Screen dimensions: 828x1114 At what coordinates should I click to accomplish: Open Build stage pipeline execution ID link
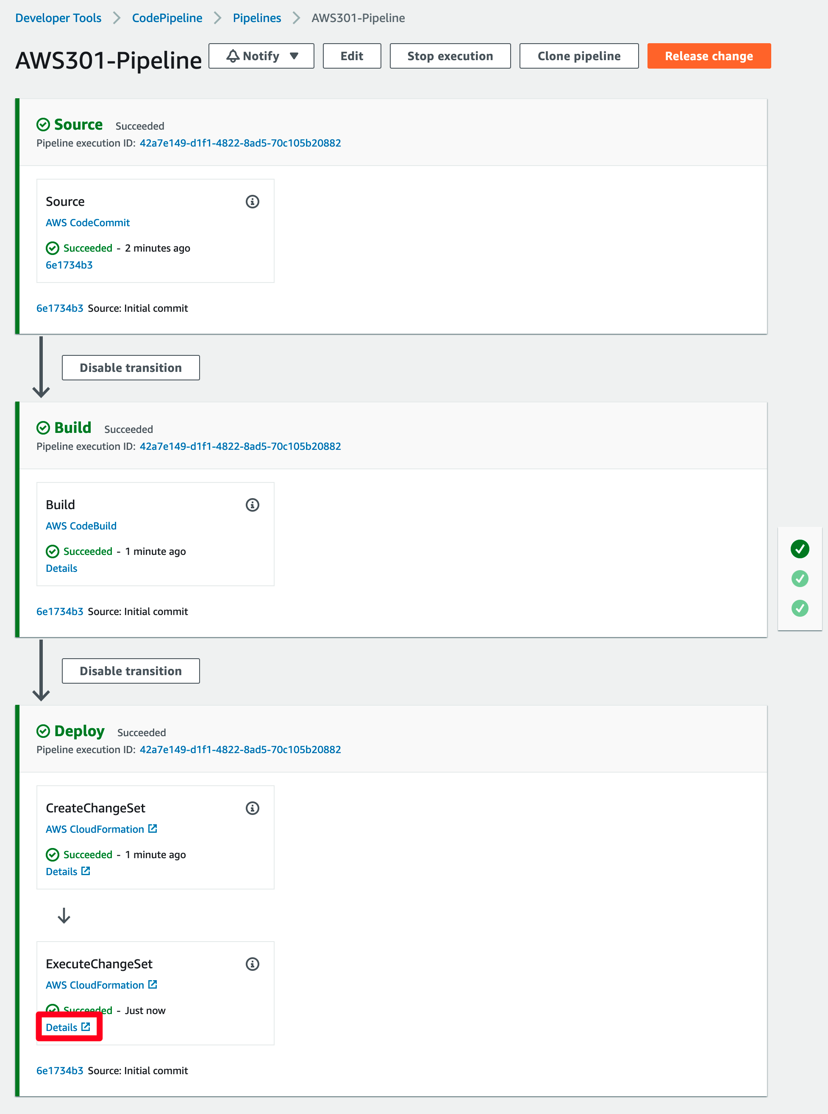(240, 446)
